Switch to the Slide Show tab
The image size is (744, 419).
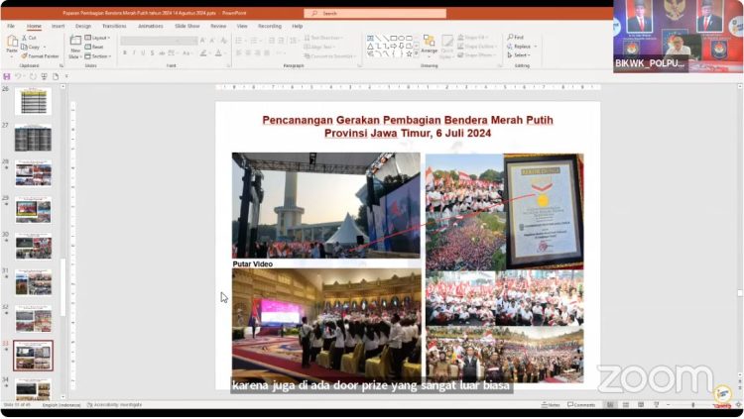[x=186, y=26]
